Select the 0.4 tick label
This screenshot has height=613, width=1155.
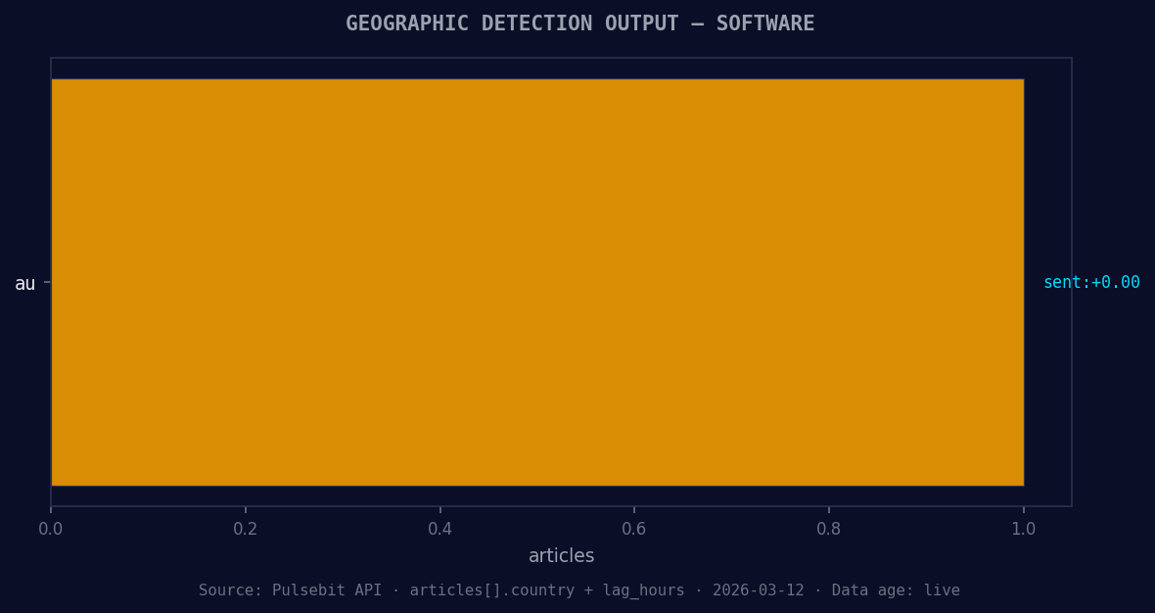coord(440,528)
